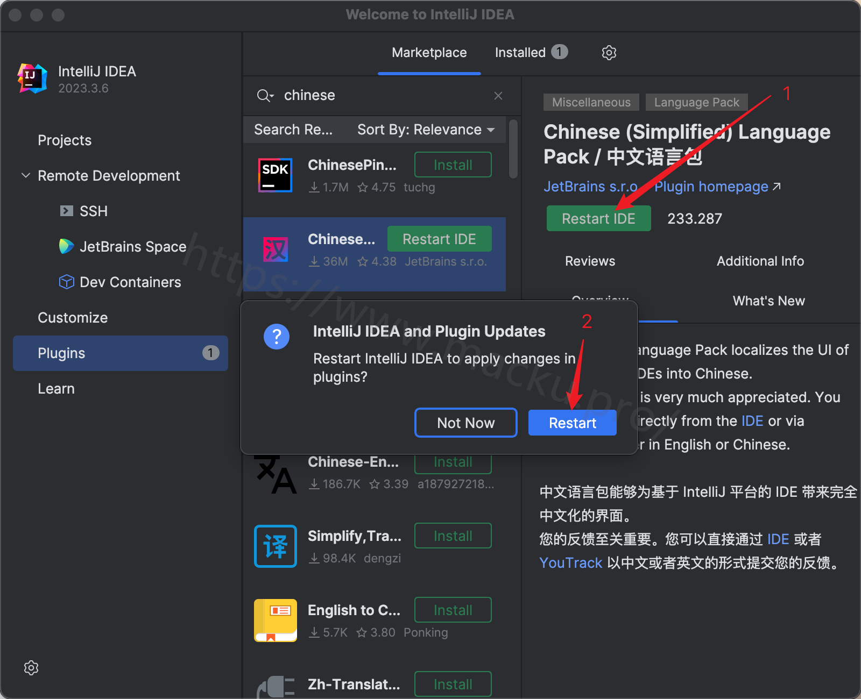
Task: Select Learn in the sidebar
Action: (56, 388)
